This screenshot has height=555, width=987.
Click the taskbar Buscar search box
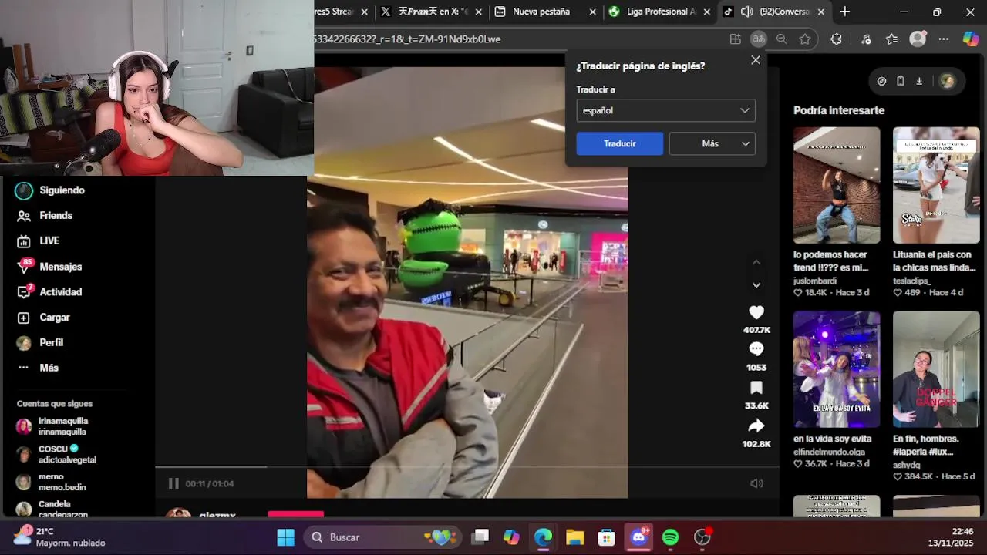382,537
